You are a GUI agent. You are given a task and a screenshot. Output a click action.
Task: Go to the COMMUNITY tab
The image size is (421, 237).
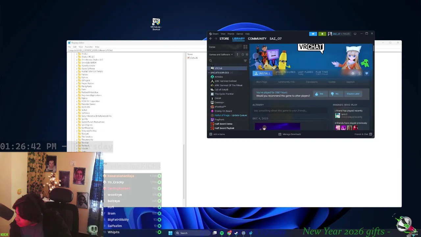(x=257, y=39)
